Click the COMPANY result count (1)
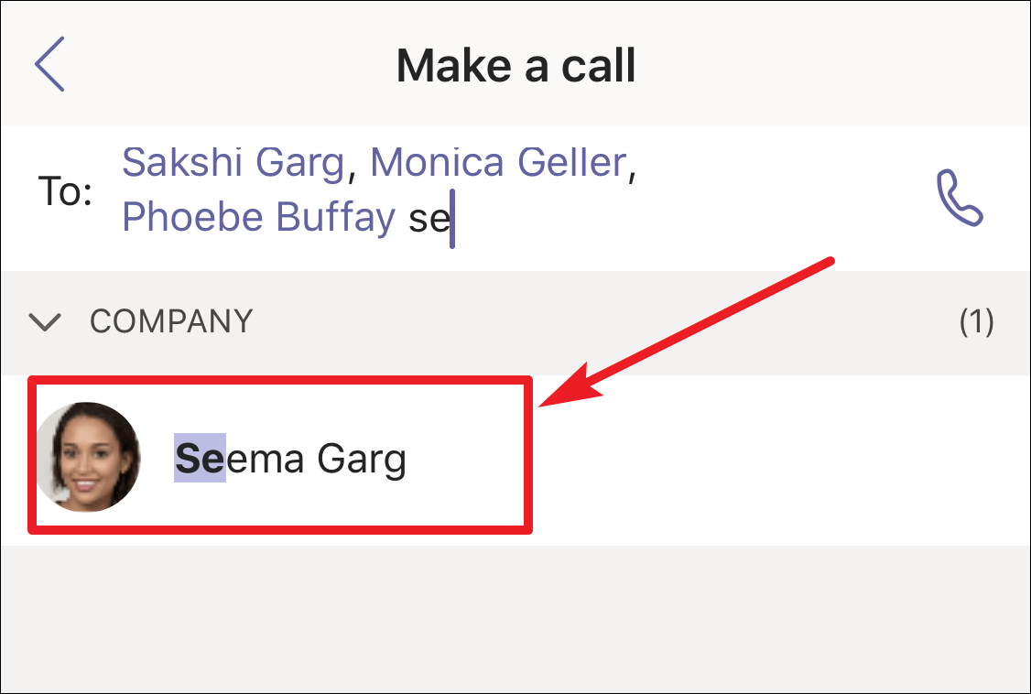 [x=976, y=321]
